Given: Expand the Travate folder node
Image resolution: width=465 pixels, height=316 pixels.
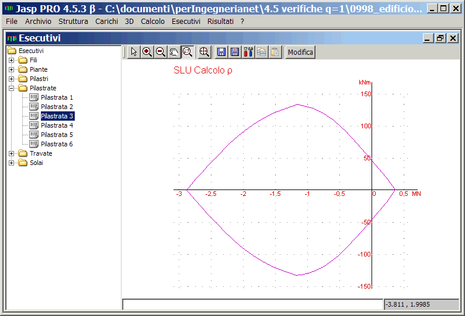Looking at the screenshot, I should [x=11, y=153].
